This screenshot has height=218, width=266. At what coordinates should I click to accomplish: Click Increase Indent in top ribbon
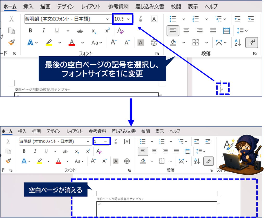tap(251, 19)
